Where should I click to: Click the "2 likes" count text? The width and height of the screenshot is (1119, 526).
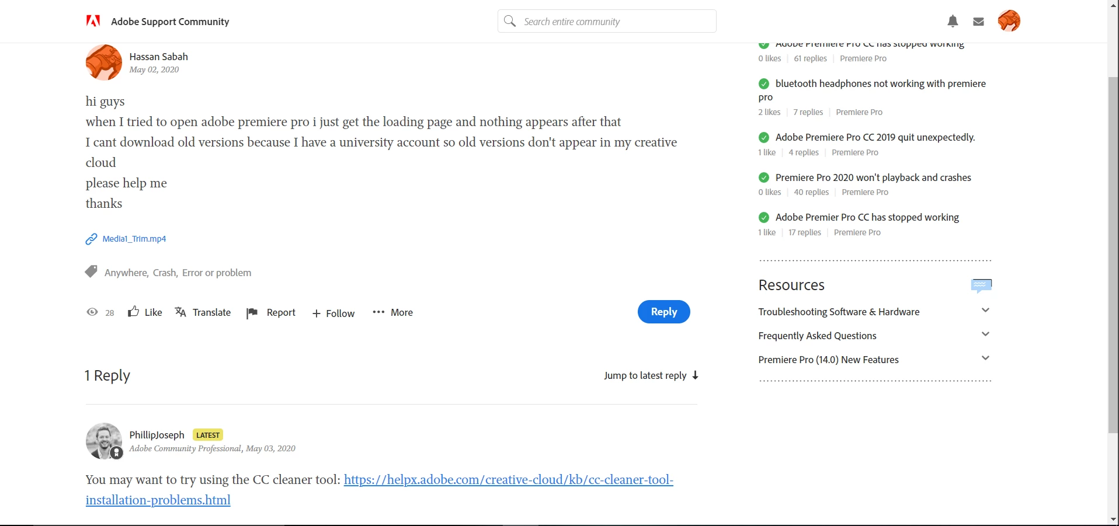pyautogui.click(x=769, y=112)
